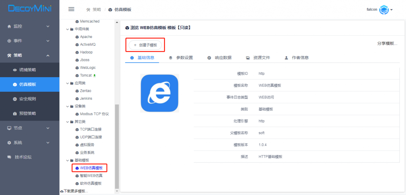Click the HTTP基础模板 description text
Image resolution: width=406 pixels, height=195 pixels.
click(270, 157)
